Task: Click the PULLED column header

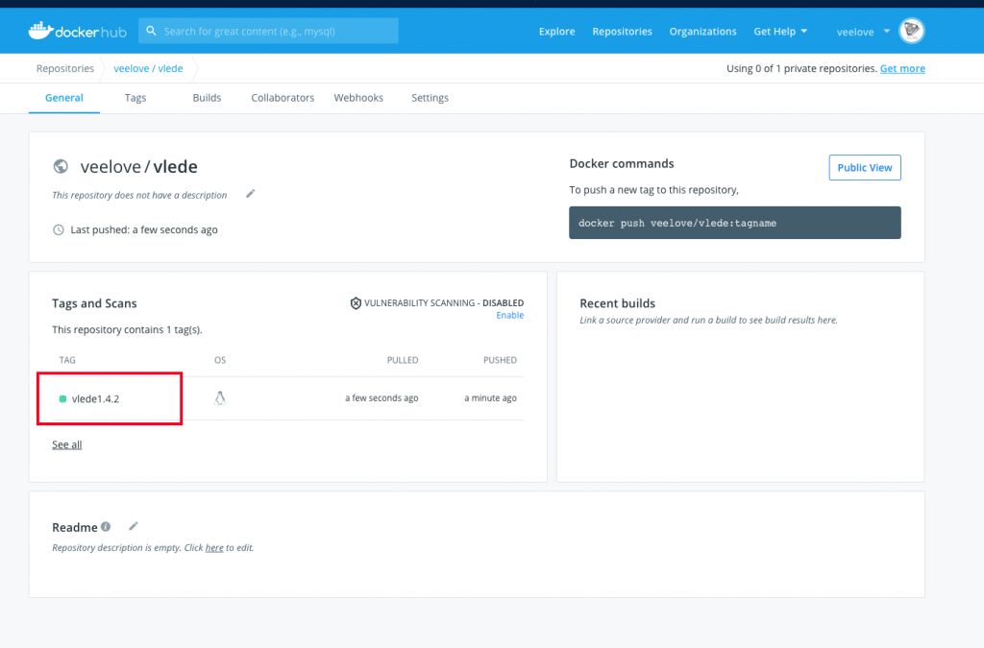Action: (403, 360)
